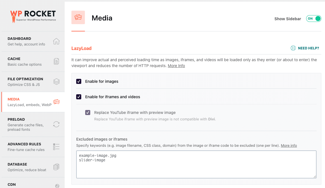Turn off the Show Sidebar switch
This screenshot has height=188, width=325.
313,19
